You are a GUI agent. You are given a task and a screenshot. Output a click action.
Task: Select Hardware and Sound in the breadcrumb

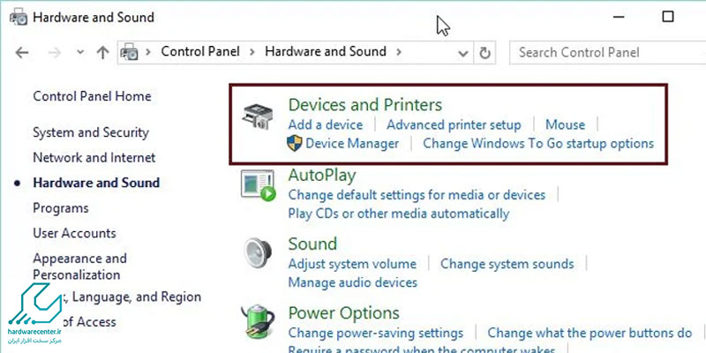pyautogui.click(x=325, y=51)
